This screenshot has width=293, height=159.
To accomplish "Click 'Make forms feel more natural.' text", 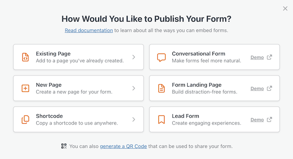I will pos(206,61).
